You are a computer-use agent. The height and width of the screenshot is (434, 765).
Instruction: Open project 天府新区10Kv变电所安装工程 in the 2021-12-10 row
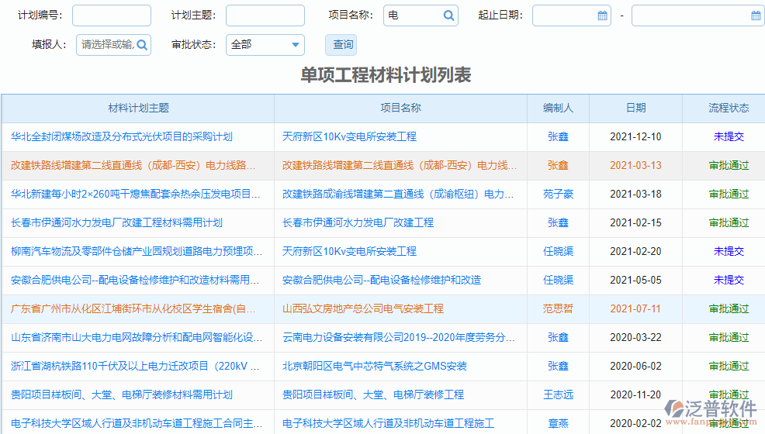(x=349, y=137)
